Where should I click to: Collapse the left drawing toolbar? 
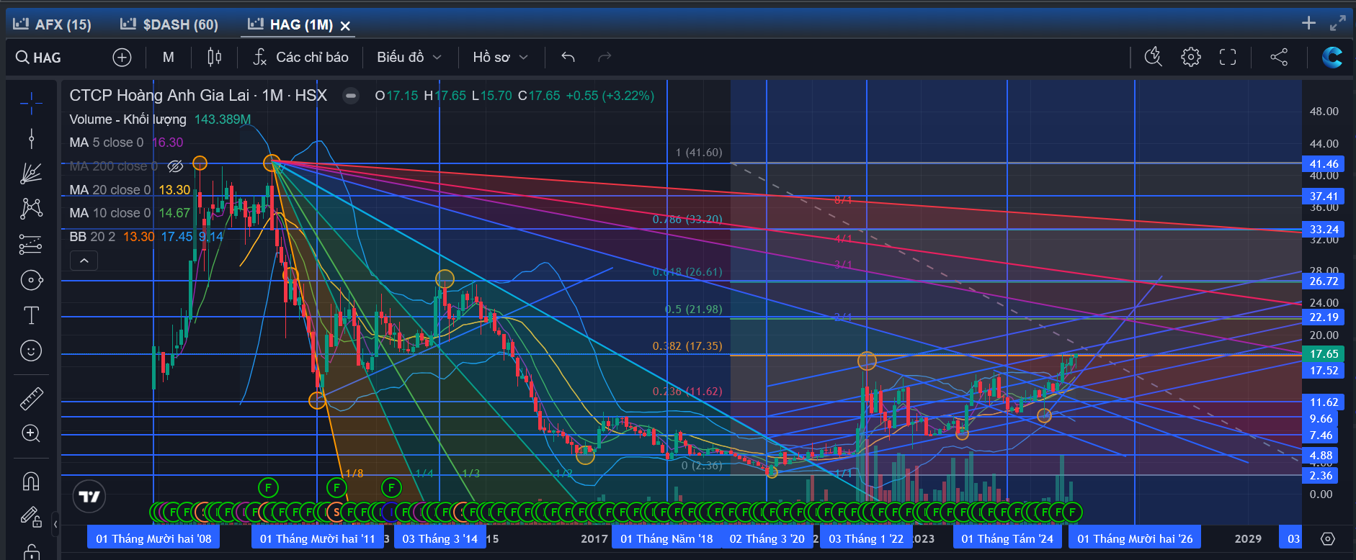pos(55,524)
